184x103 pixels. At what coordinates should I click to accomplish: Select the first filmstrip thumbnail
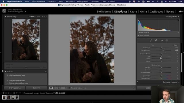point(4,97)
